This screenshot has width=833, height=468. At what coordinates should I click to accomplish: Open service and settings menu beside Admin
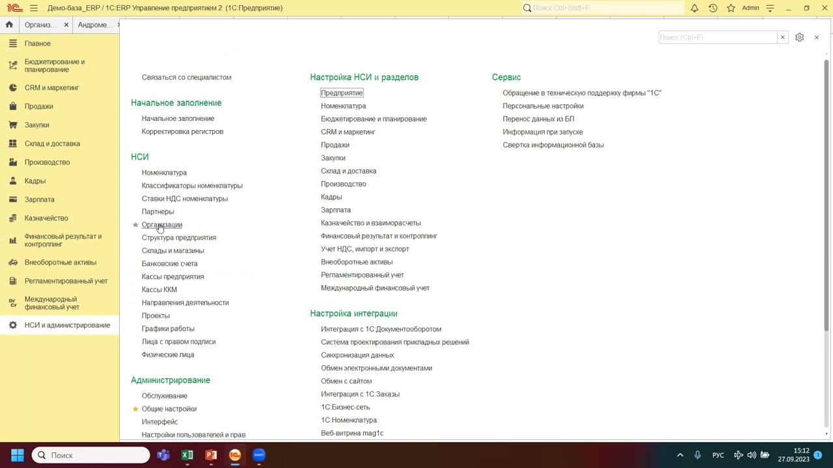click(771, 8)
